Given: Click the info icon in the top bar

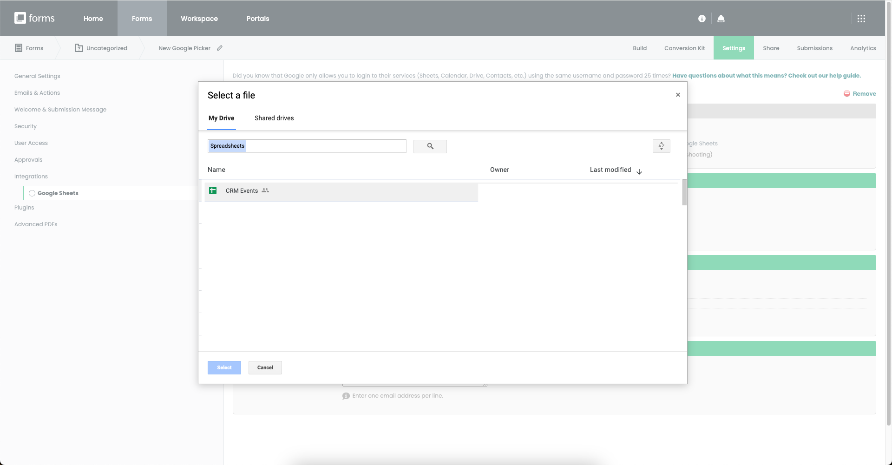Looking at the screenshot, I should pyautogui.click(x=702, y=19).
